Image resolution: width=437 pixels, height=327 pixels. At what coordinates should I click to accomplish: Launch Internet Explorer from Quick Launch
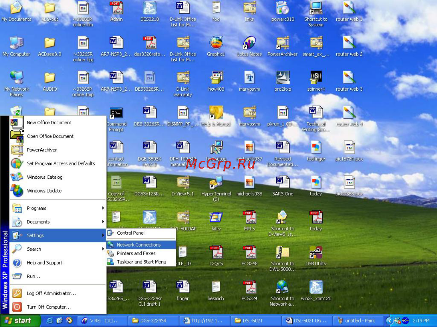[x=50, y=320]
